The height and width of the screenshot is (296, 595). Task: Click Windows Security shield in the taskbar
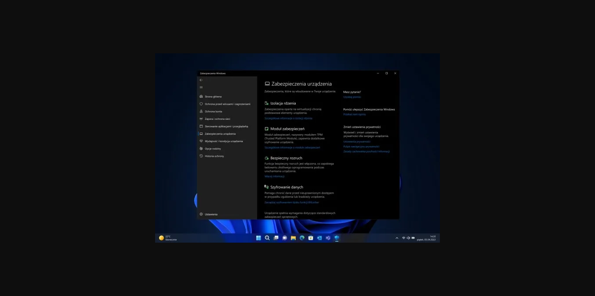336,238
